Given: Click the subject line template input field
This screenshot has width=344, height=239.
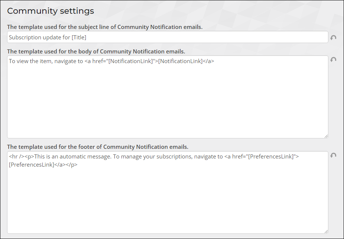Looking at the screenshot, I should tap(168, 37).
